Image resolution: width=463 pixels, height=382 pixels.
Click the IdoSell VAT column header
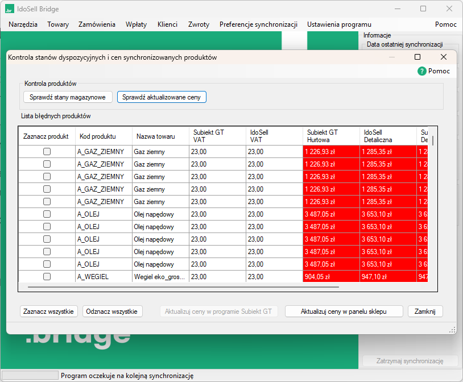(274, 136)
